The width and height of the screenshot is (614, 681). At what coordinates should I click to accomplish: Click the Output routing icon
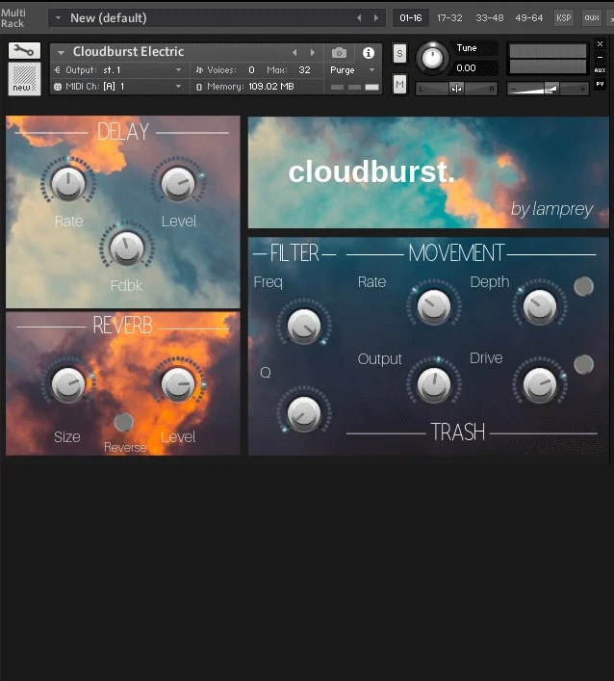point(57,69)
